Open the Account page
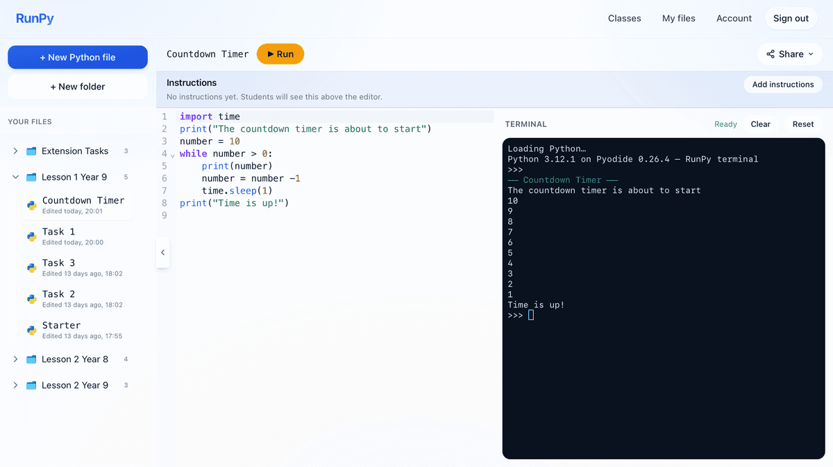This screenshot has height=467, width=833. click(734, 19)
